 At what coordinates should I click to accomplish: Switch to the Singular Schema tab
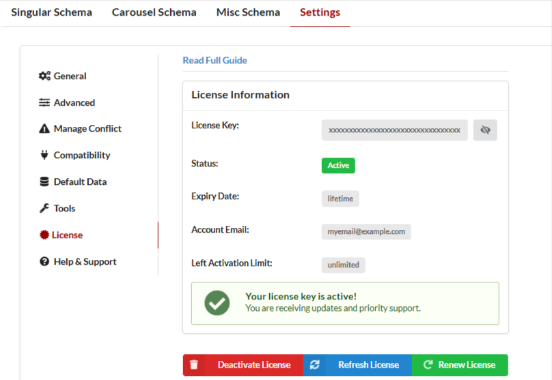pos(51,12)
